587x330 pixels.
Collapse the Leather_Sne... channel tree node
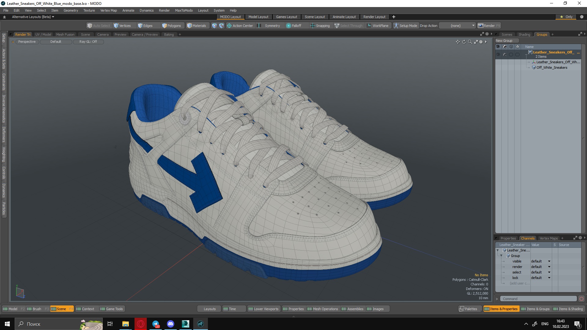tap(498, 250)
